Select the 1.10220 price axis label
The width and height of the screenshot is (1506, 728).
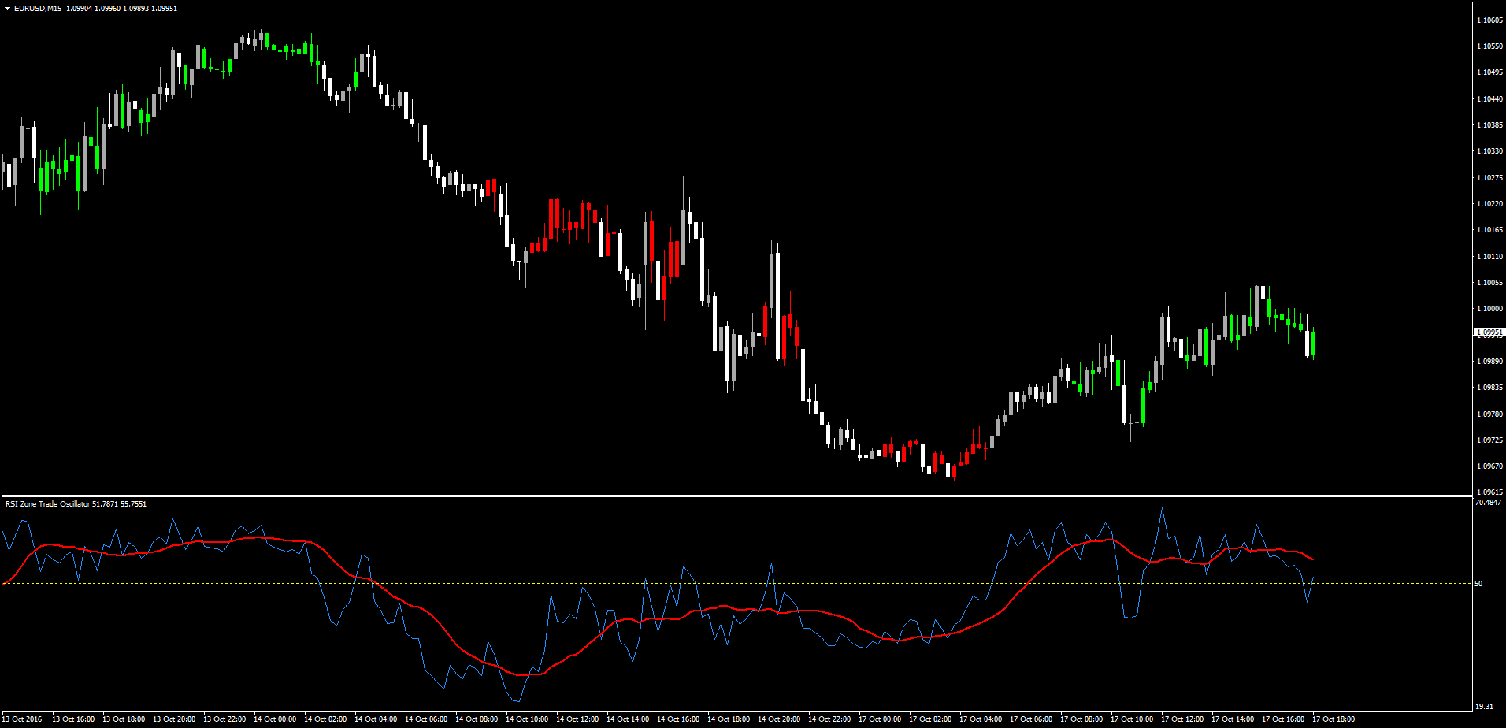pyautogui.click(x=1490, y=203)
